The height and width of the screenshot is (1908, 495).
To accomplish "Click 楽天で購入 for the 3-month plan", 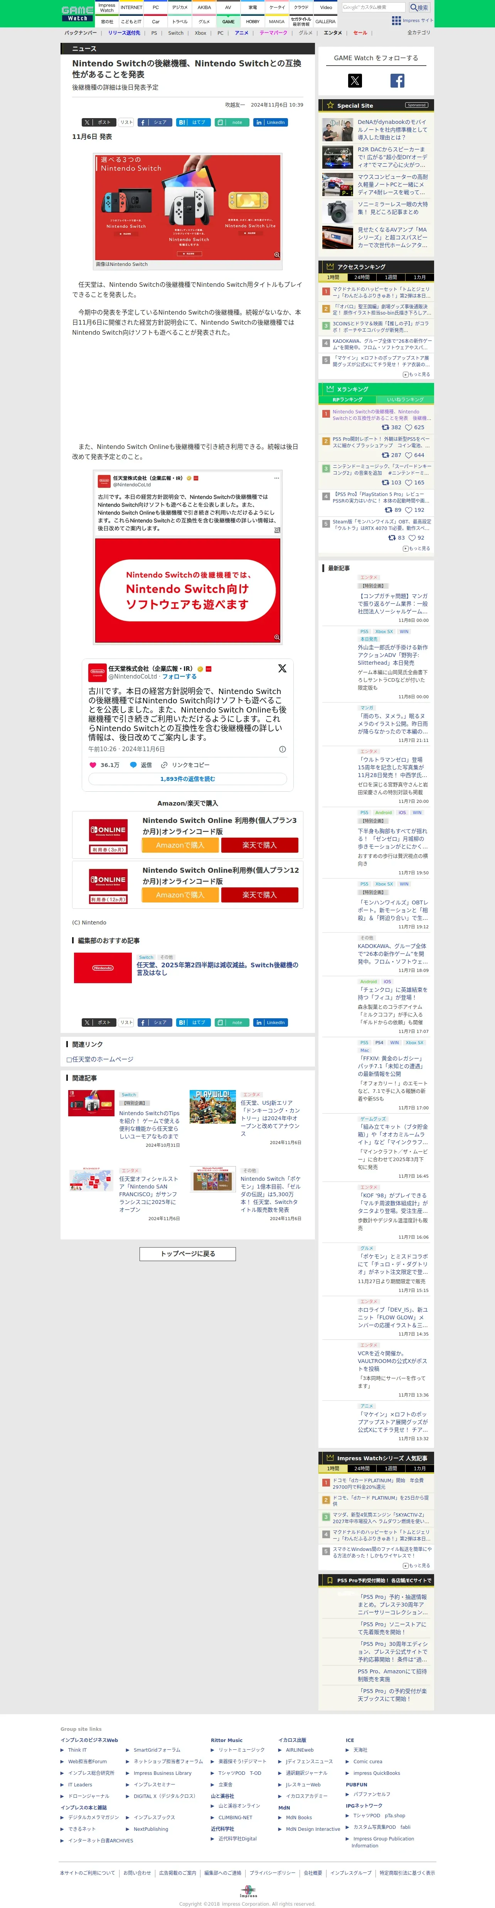I will (x=259, y=845).
